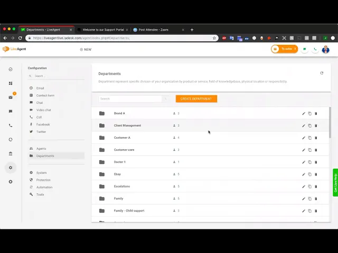Focus the Configuration search field
This screenshot has height=253, width=338.
coord(56,76)
